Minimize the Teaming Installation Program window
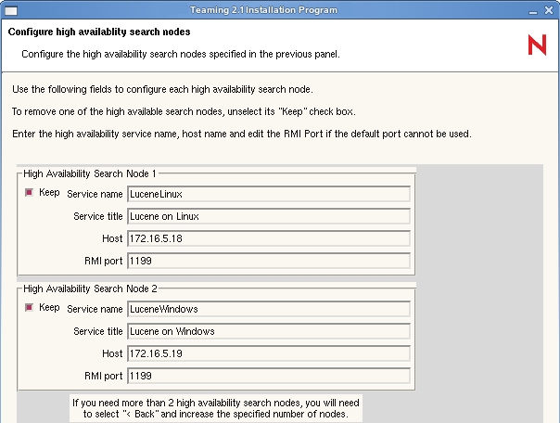This screenshot has width=560, height=423. 533,11
